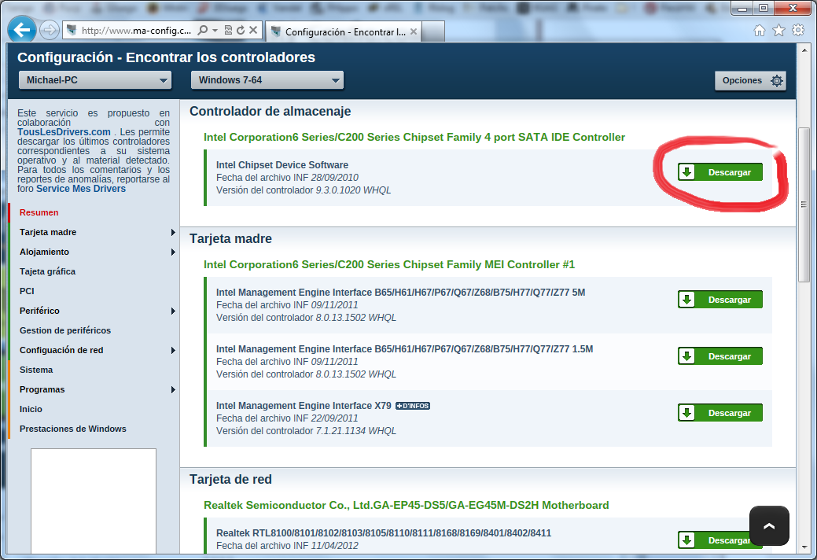Stop loading with the address bar X
The width and height of the screenshot is (817, 560).
[253, 30]
